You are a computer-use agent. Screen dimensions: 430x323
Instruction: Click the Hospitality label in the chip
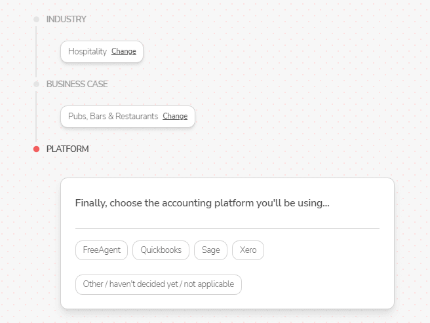87,51
